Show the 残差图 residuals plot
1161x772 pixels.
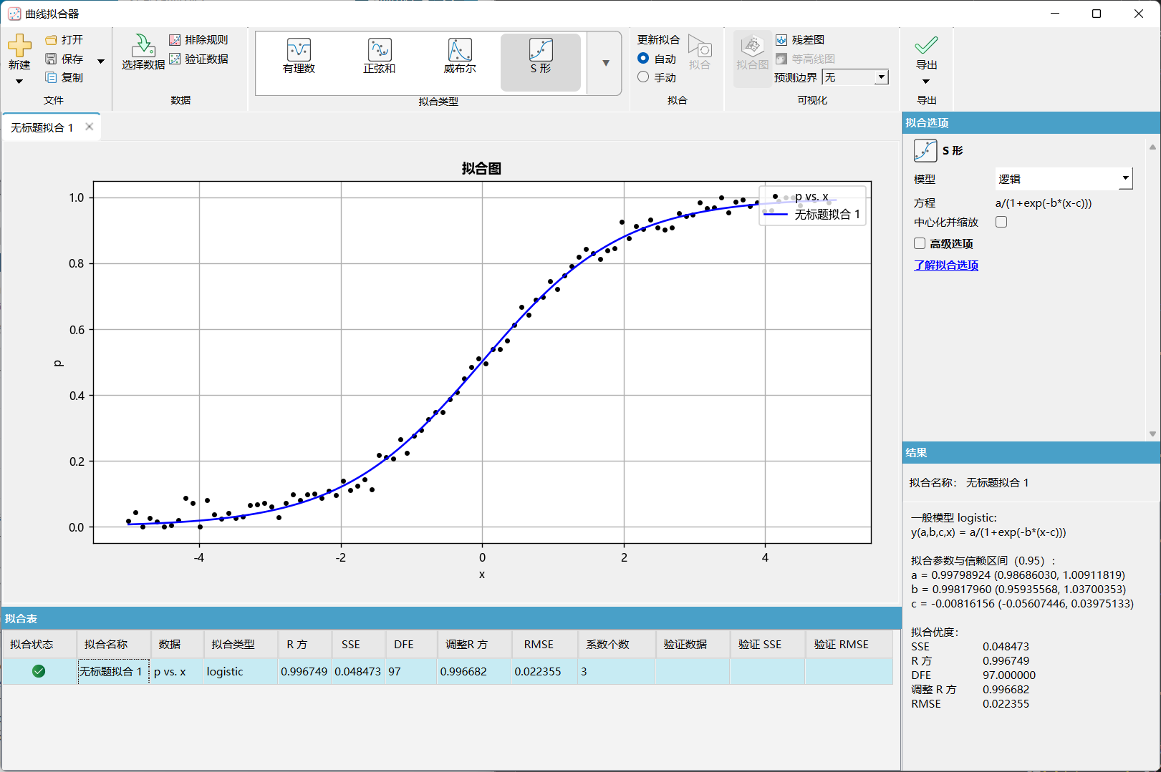click(800, 40)
